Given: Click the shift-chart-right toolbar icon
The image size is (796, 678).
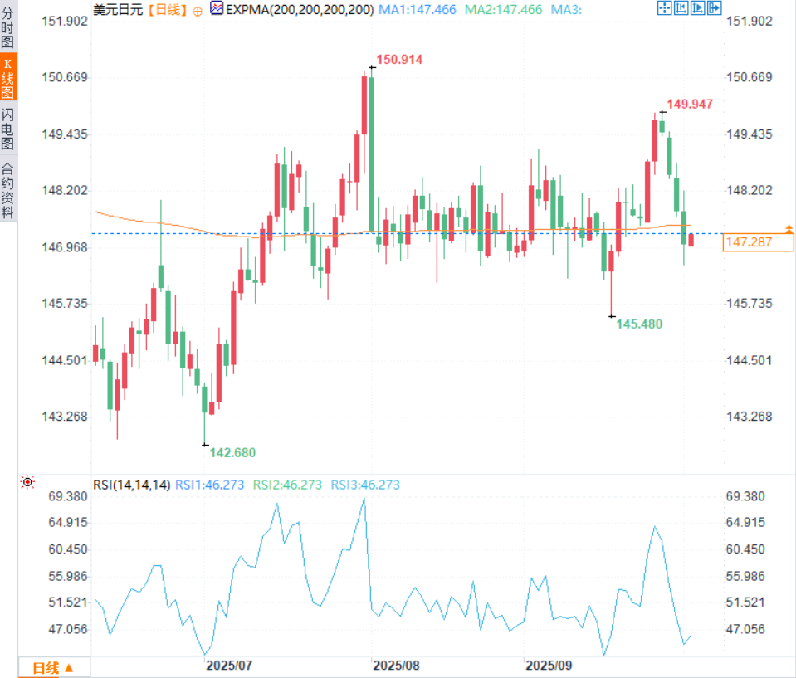Looking at the screenshot, I should click(x=697, y=8).
